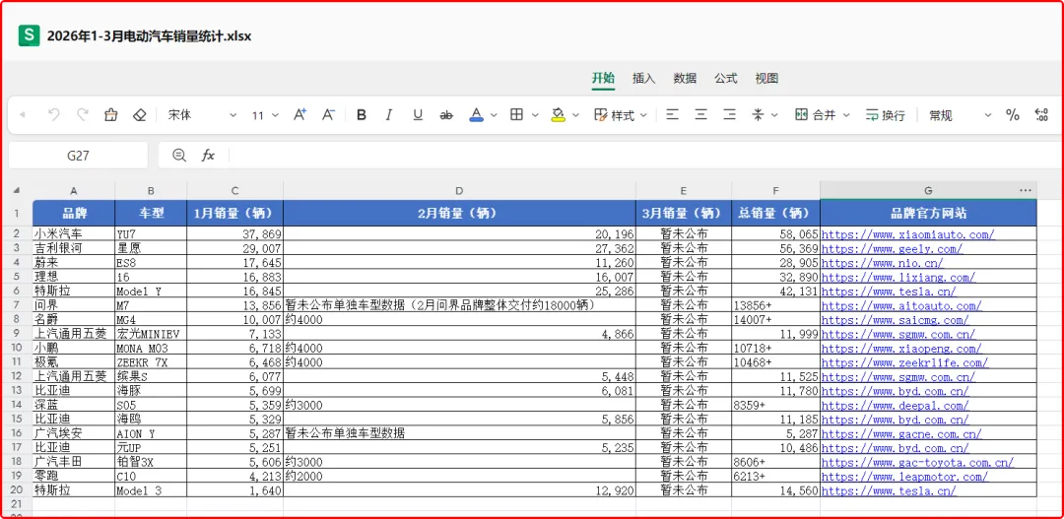The height and width of the screenshot is (519, 1064).
Task: Switch to the 插入 tab
Action: coord(643,78)
